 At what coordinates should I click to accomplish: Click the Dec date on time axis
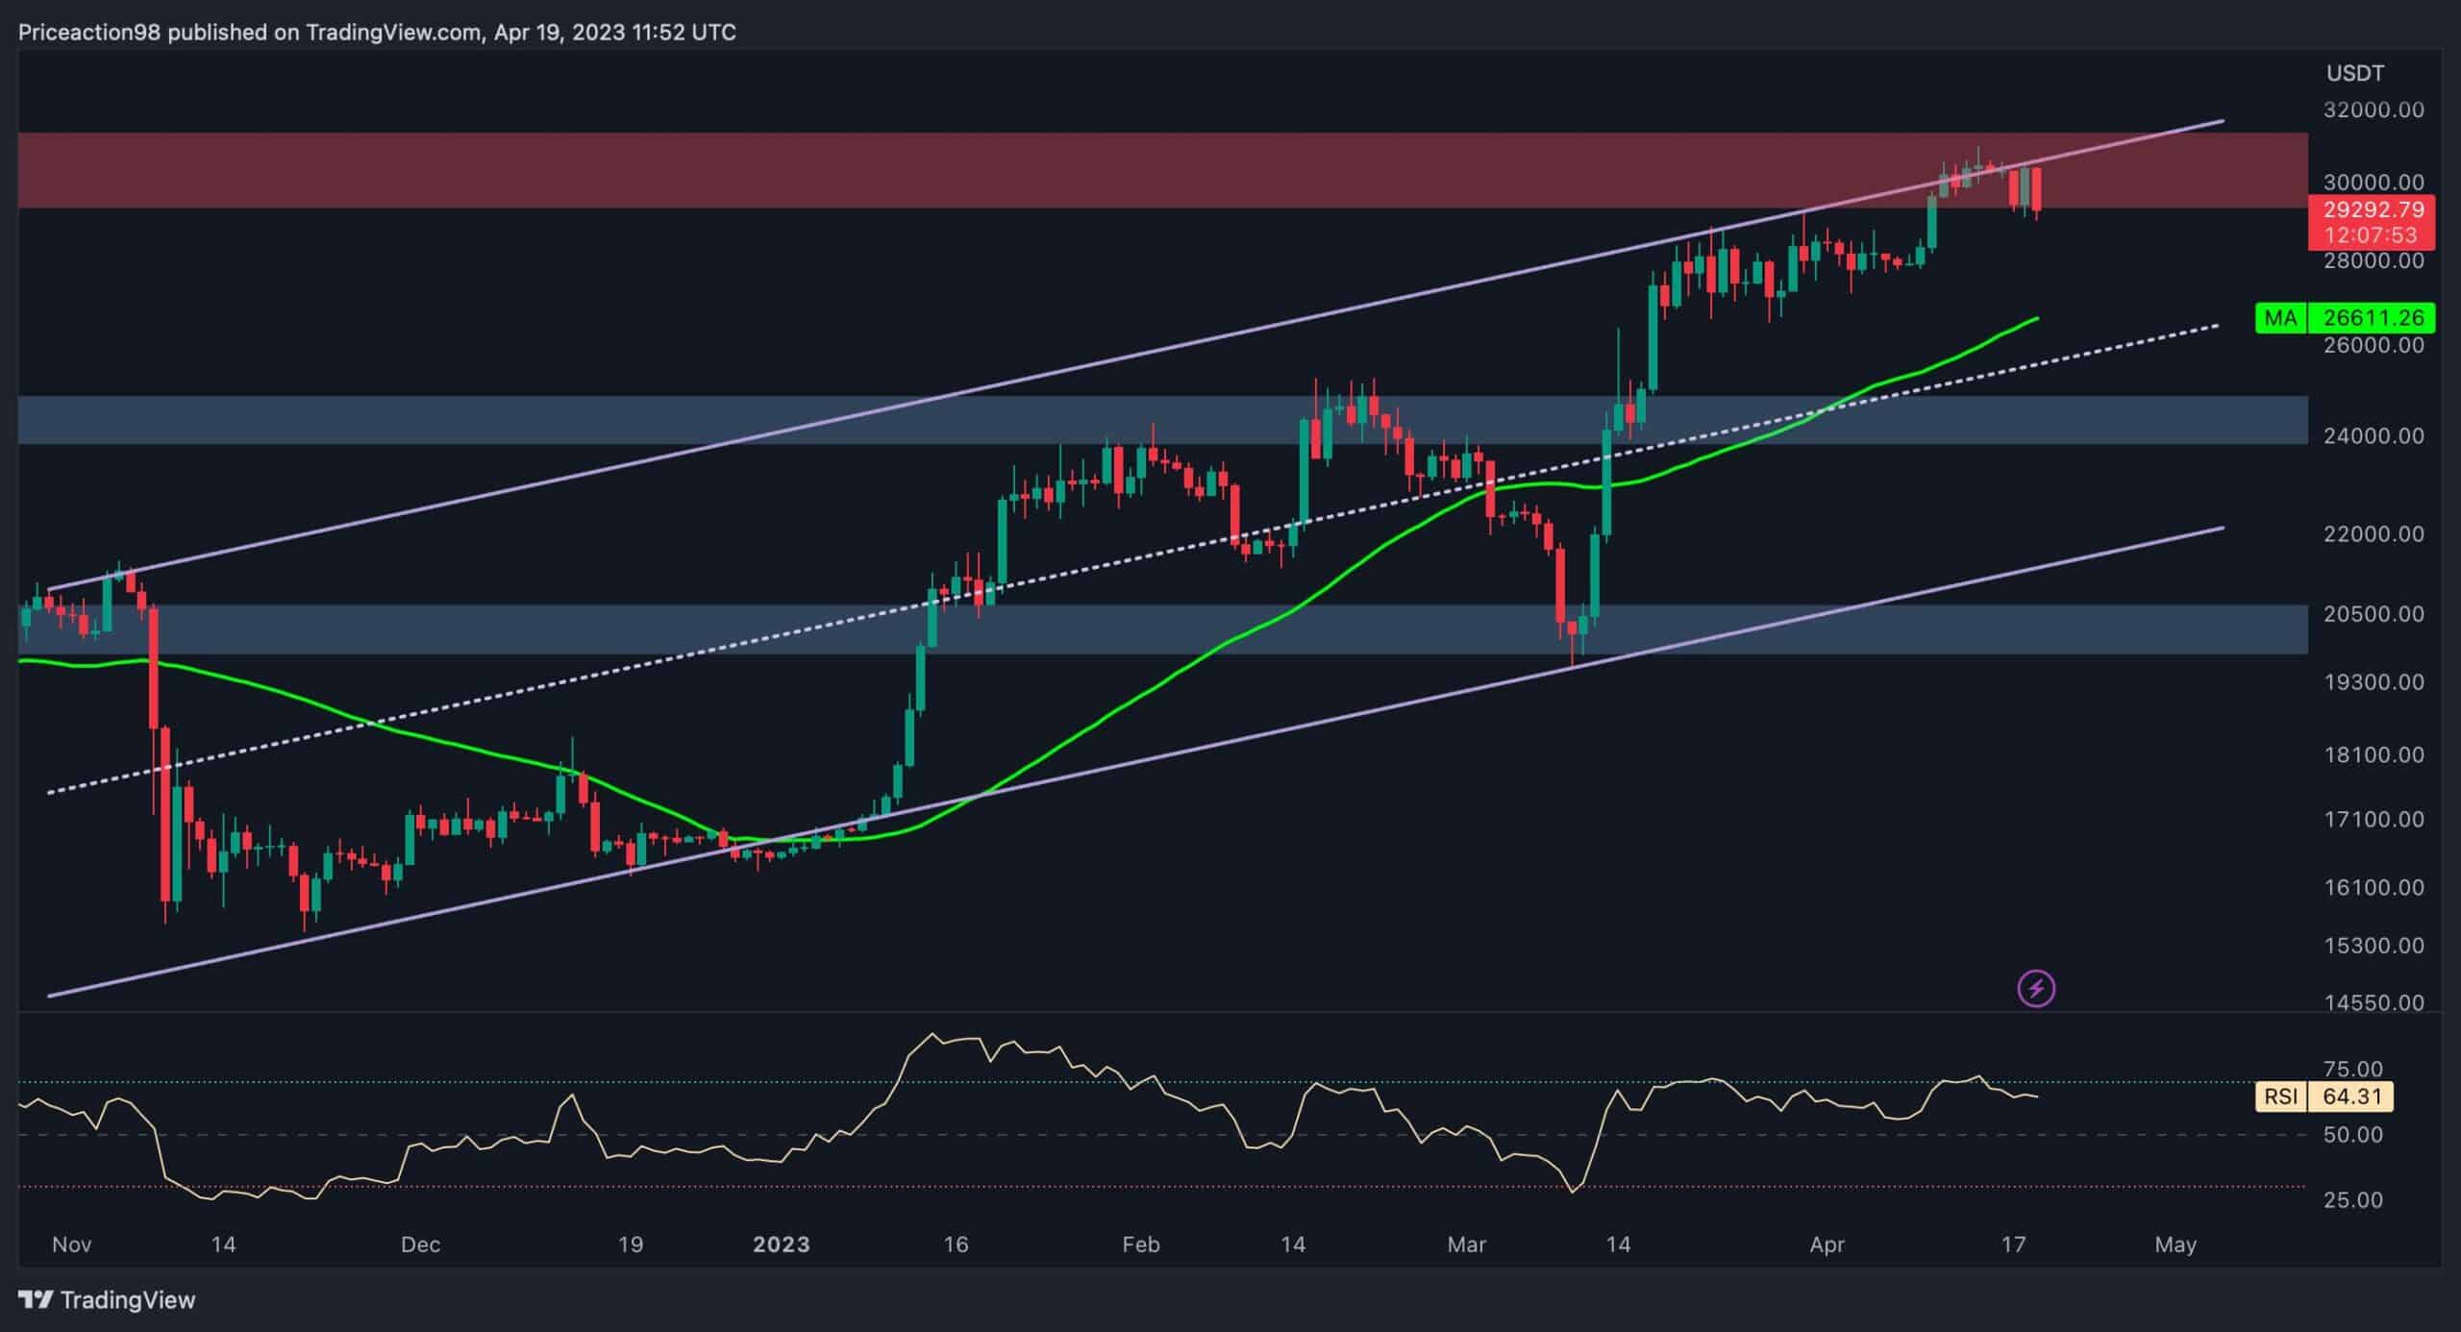pos(420,1246)
